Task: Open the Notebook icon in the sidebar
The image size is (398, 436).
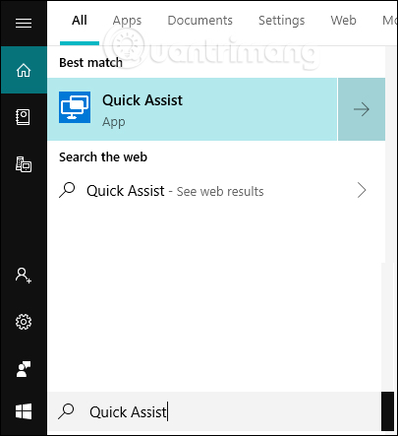Action: coord(24,117)
